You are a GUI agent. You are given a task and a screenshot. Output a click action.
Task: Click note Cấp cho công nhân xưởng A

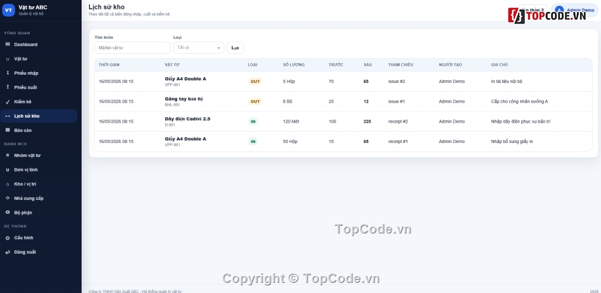coord(519,102)
